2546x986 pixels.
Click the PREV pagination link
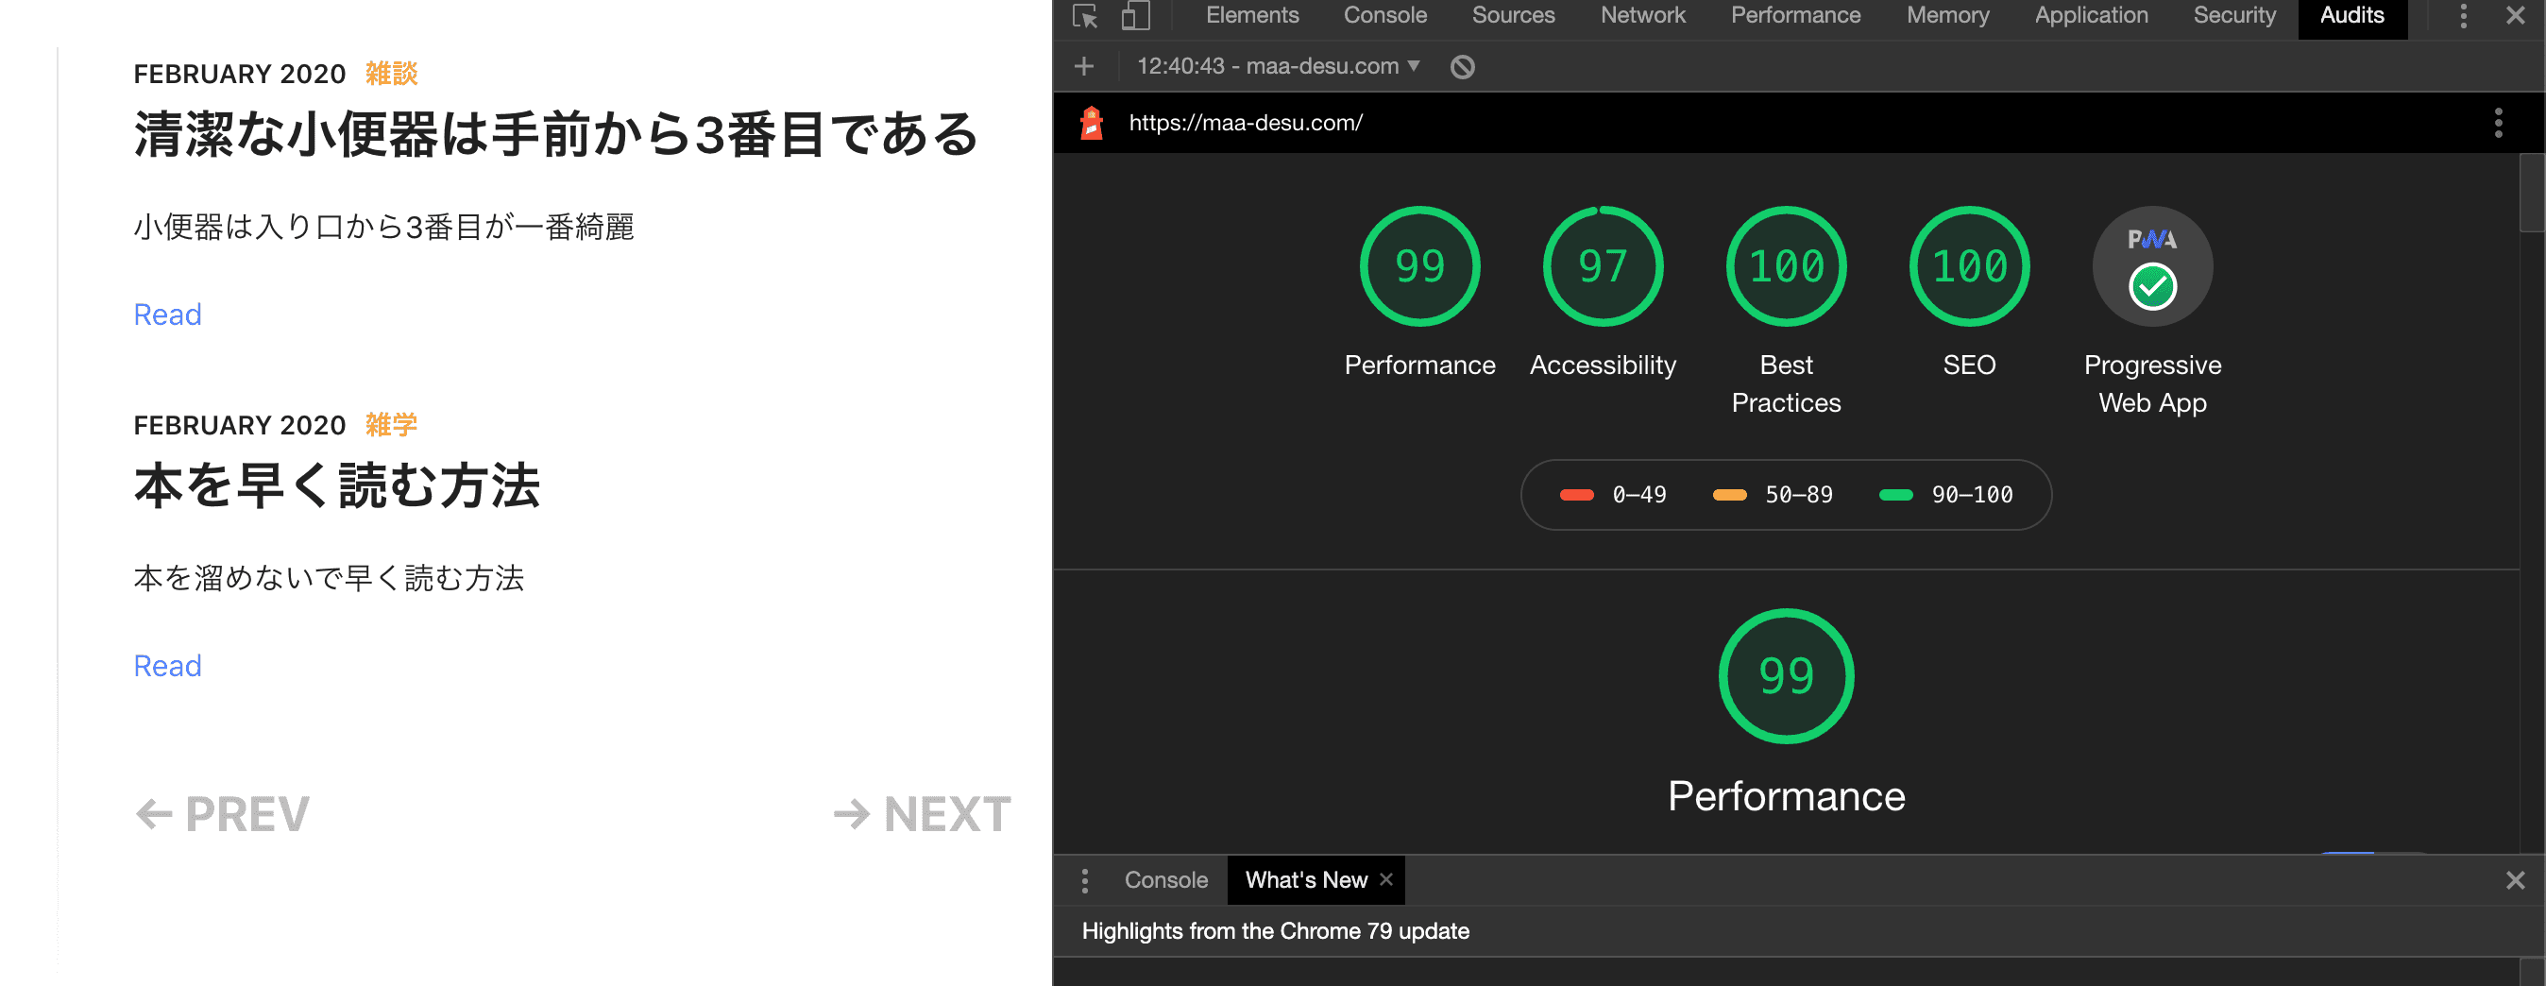click(x=222, y=814)
